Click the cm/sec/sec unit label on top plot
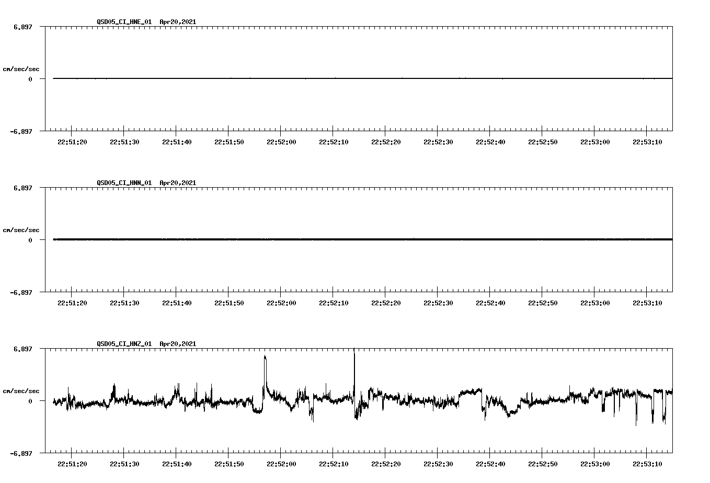This screenshot has width=710, height=483. 21,68
